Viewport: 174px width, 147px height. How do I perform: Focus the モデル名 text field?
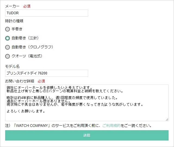click(46, 73)
